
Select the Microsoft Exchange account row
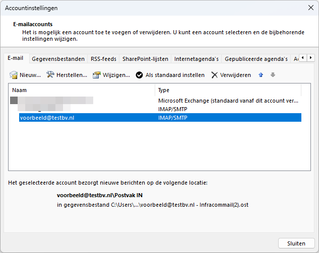click(156, 101)
